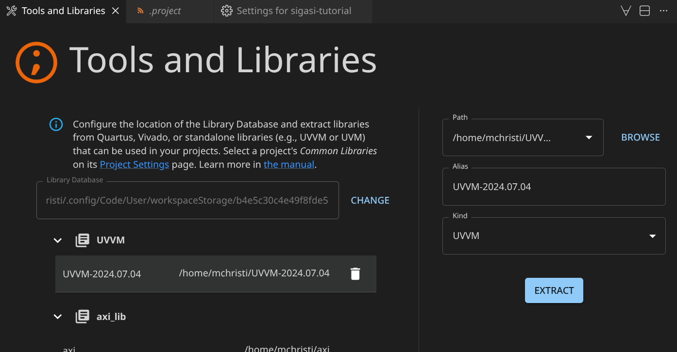The image size is (677, 352).
Task: Open the Kind dropdown
Action: [652, 236]
